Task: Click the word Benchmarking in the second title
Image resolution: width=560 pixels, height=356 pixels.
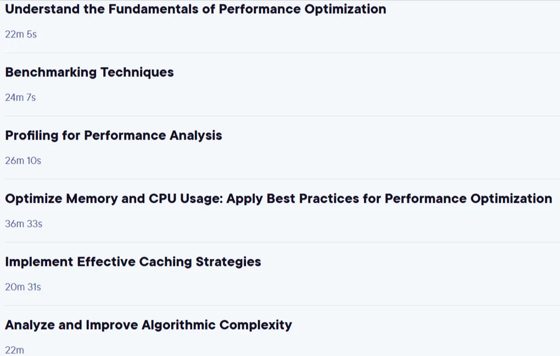Action: point(51,72)
